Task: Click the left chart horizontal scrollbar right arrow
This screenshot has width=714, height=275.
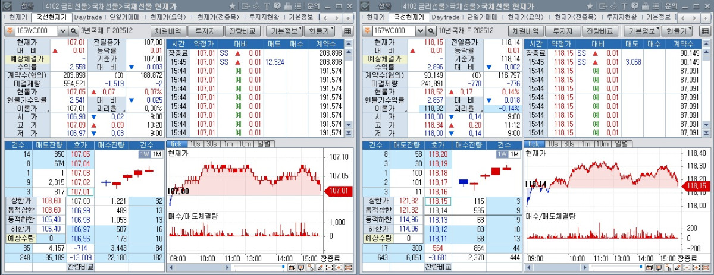Action: click(x=228, y=268)
